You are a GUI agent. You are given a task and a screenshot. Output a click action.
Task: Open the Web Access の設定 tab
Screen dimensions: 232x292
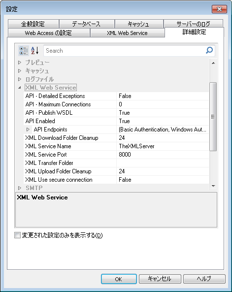(x=49, y=33)
